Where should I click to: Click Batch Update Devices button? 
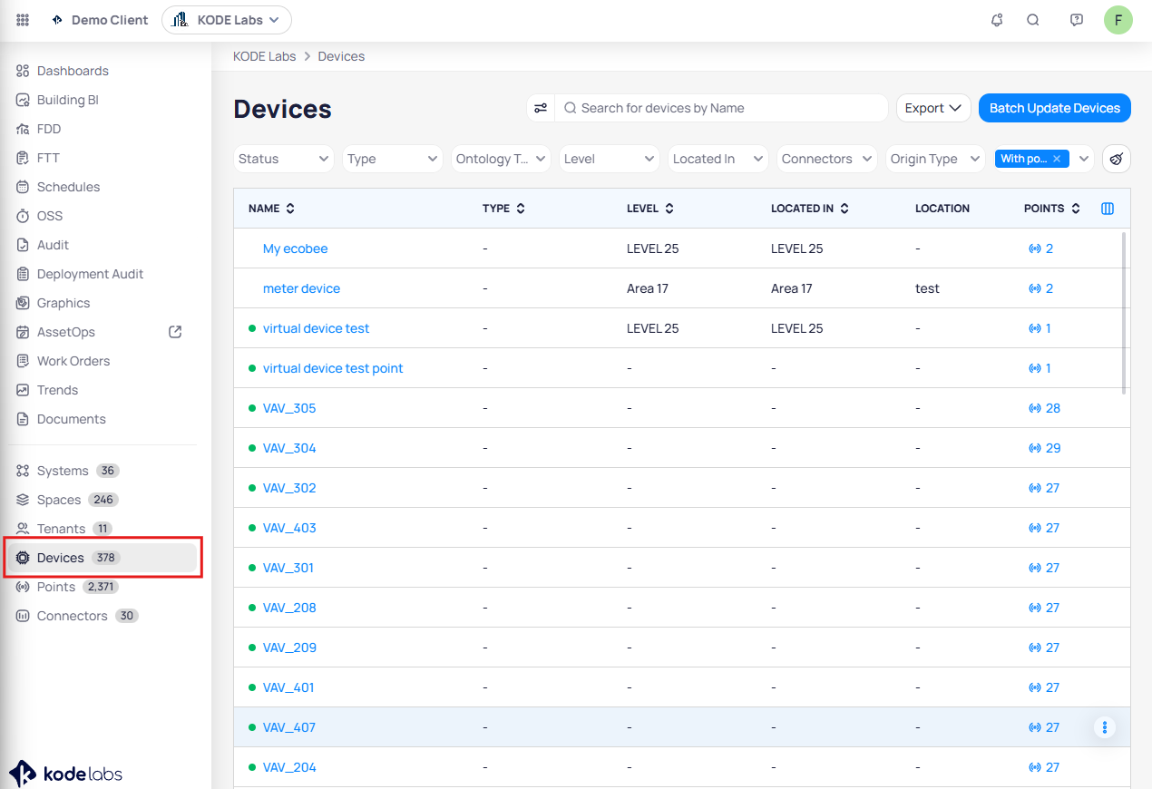[1054, 108]
